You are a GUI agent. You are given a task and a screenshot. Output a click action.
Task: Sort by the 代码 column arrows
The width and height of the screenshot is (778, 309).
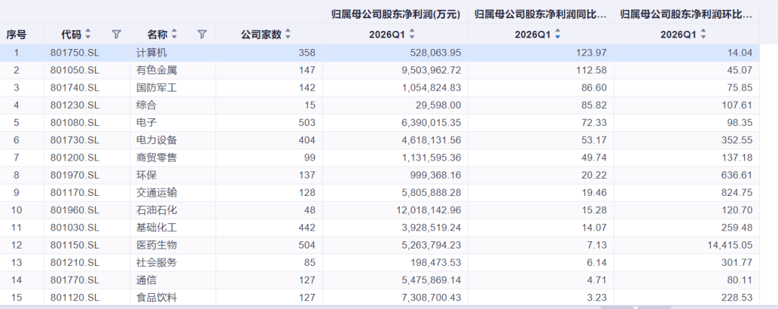point(89,35)
